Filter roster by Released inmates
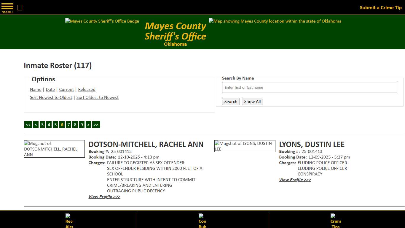 pyautogui.click(x=87, y=89)
